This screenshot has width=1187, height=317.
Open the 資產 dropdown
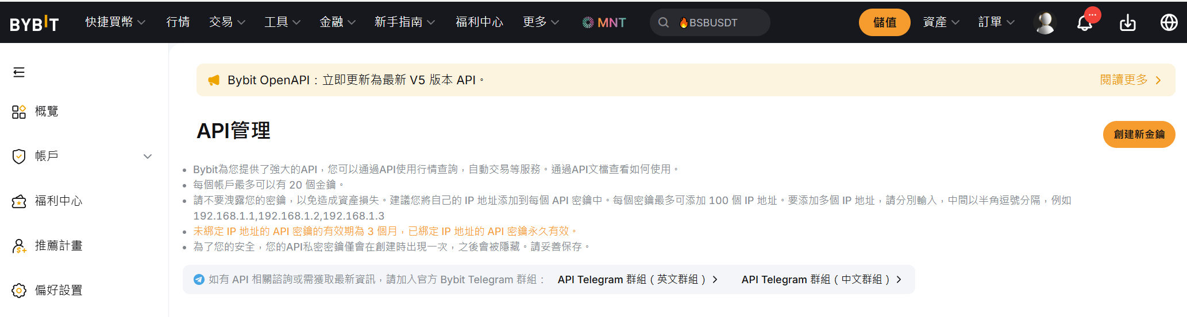click(x=941, y=22)
